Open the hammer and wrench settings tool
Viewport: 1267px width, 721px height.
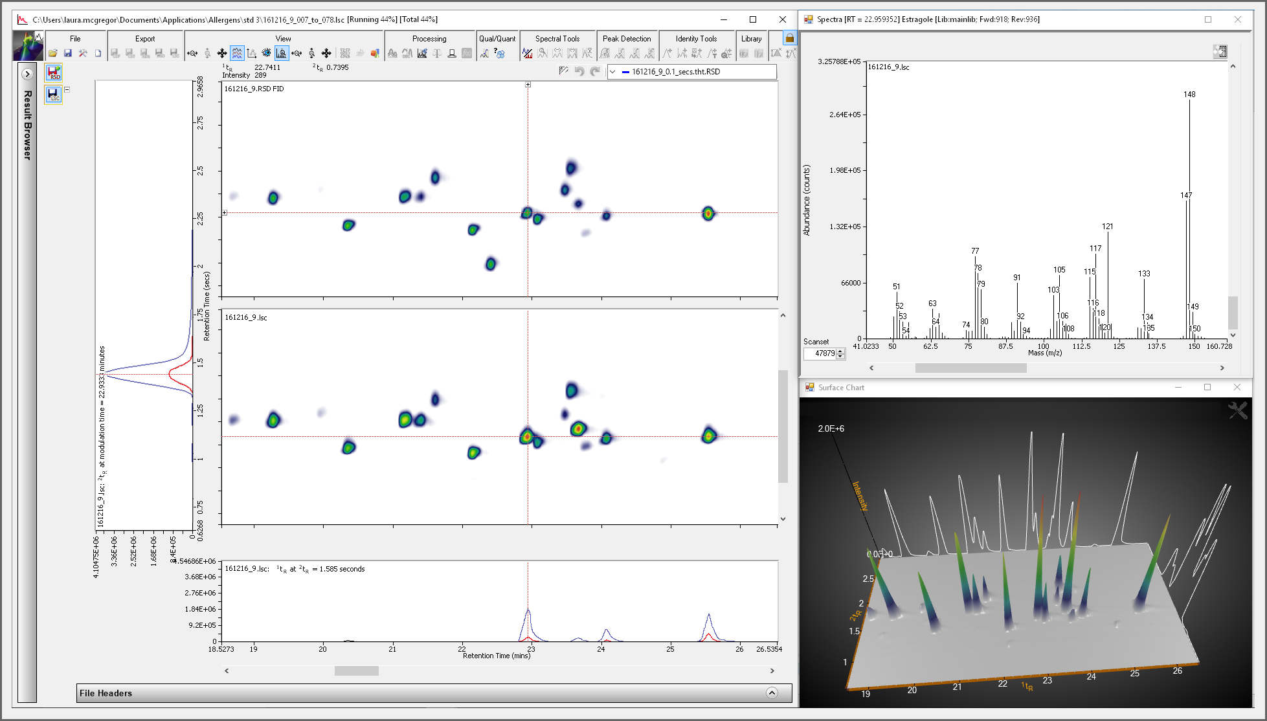(x=83, y=54)
